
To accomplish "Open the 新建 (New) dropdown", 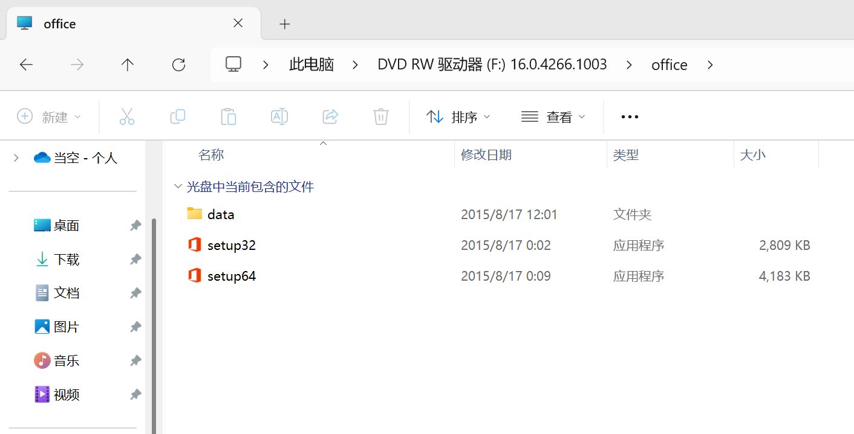I will click(x=49, y=116).
